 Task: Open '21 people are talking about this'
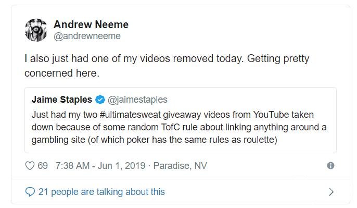101,192
